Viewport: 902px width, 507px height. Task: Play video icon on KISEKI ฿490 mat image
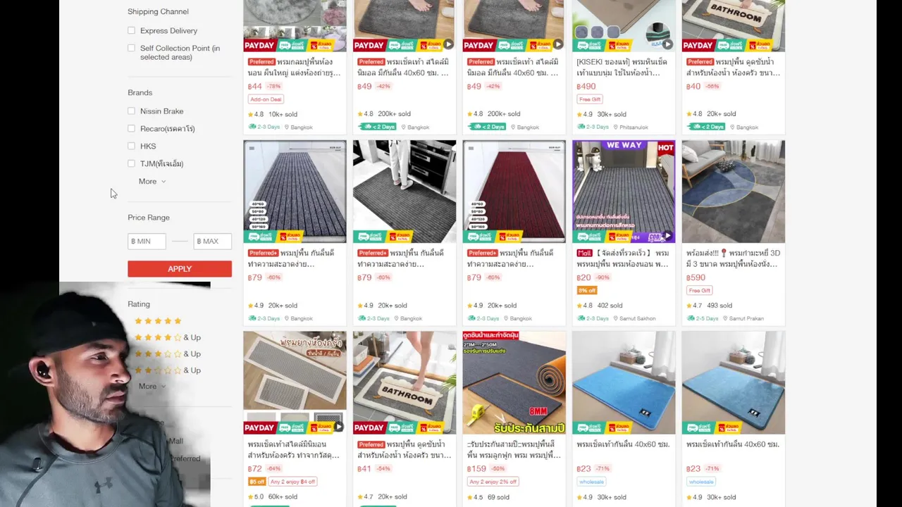(x=667, y=44)
